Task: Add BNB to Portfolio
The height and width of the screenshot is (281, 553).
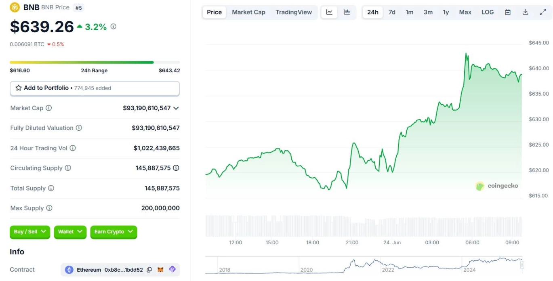Action: click(x=95, y=88)
